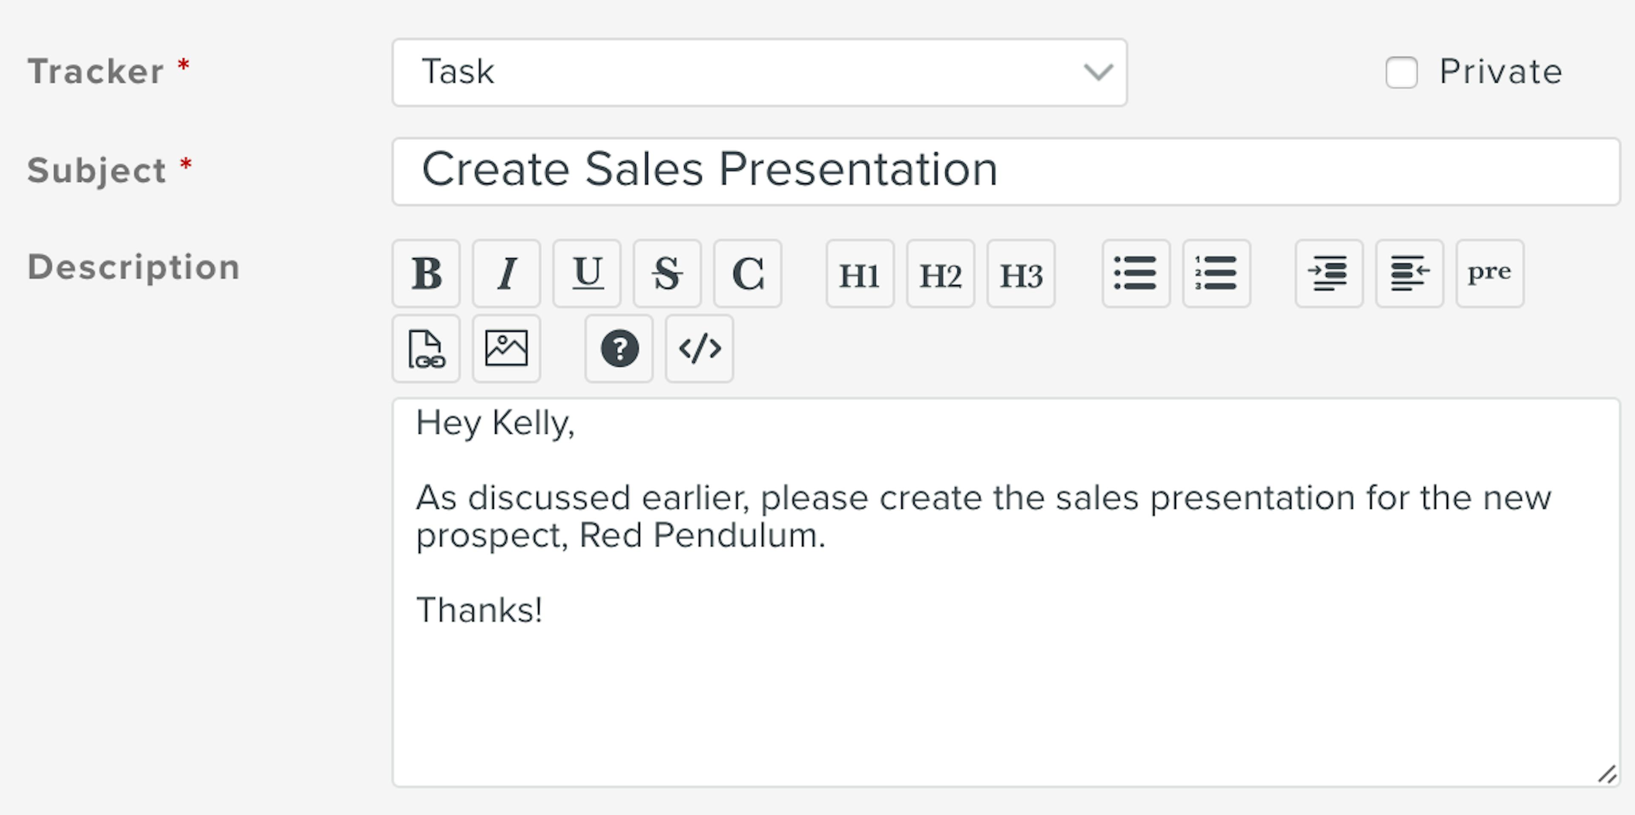Image resolution: width=1635 pixels, height=815 pixels.
Task: Enable the Private checkbox
Action: click(x=1401, y=72)
